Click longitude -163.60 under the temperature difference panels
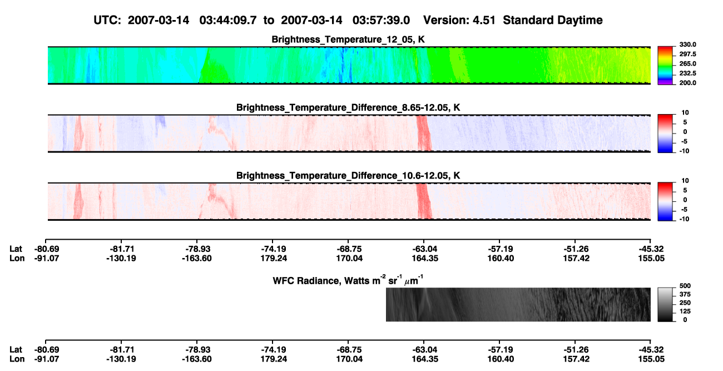The width and height of the screenshot is (723, 371). pyautogui.click(x=197, y=258)
